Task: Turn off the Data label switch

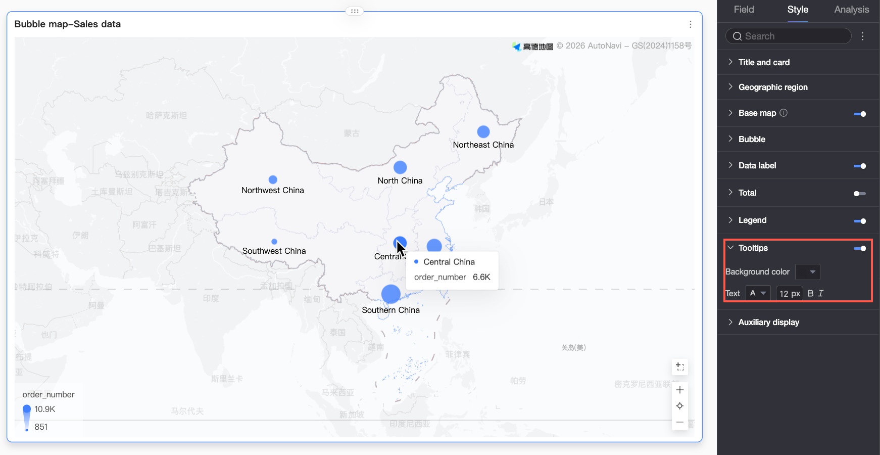Action: click(x=860, y=166)
